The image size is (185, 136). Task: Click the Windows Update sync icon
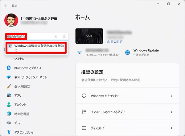[x=128, y=52]
